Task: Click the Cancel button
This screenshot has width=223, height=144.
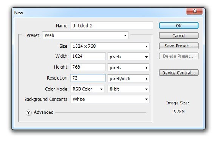Action: click(x=179, y=35)
